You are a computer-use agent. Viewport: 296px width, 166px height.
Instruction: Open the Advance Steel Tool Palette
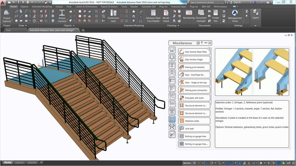pyautogui.click(x=153, y=16)
